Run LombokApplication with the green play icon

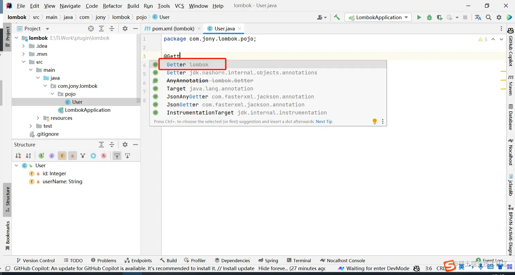point(419,17)
